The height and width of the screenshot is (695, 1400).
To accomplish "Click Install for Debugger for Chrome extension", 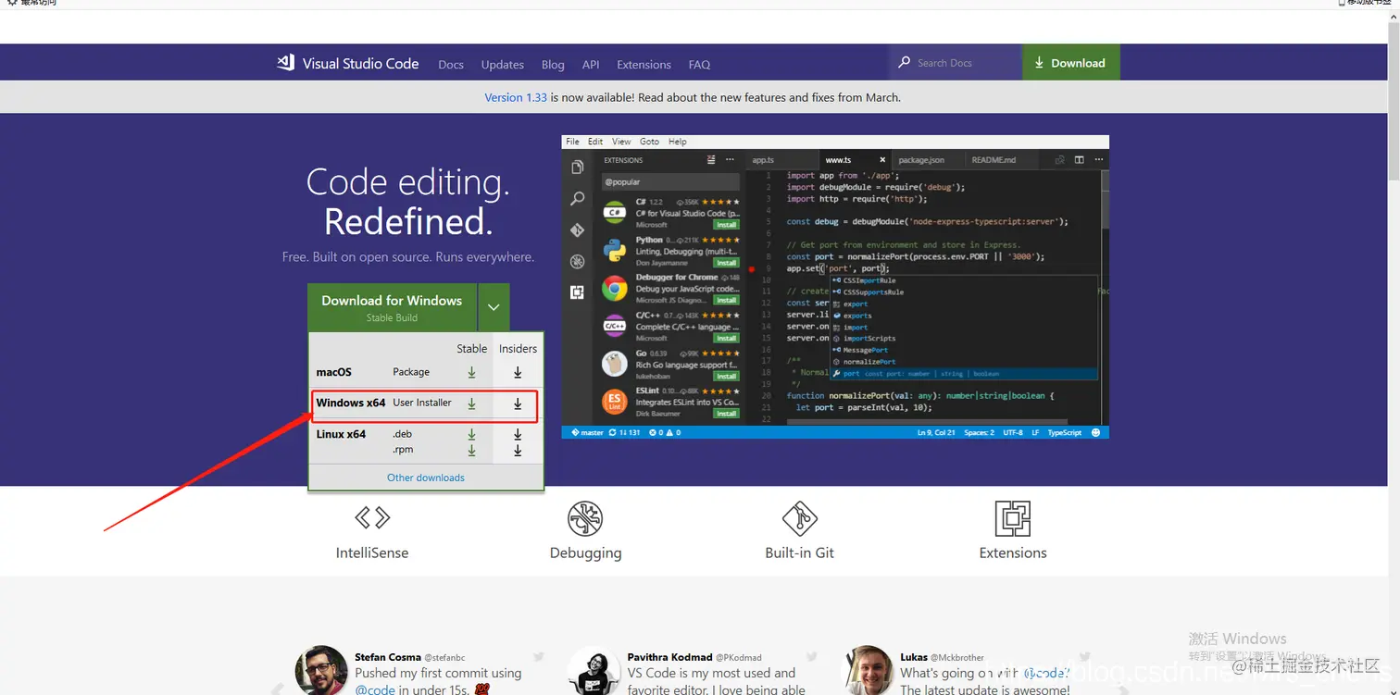I will pos(726,301).
